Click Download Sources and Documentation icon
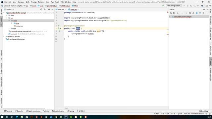The height and width of the screenshot is (119, 212). 178,13
